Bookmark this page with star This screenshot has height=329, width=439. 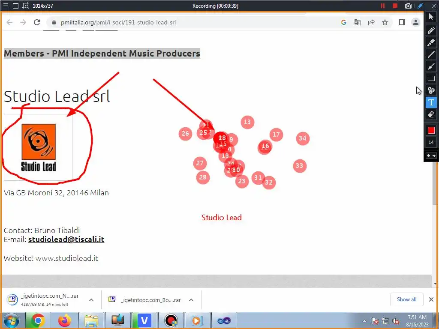click(385, 22)
